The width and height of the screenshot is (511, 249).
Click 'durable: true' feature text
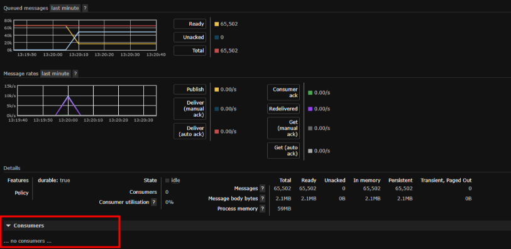point(54,180)
